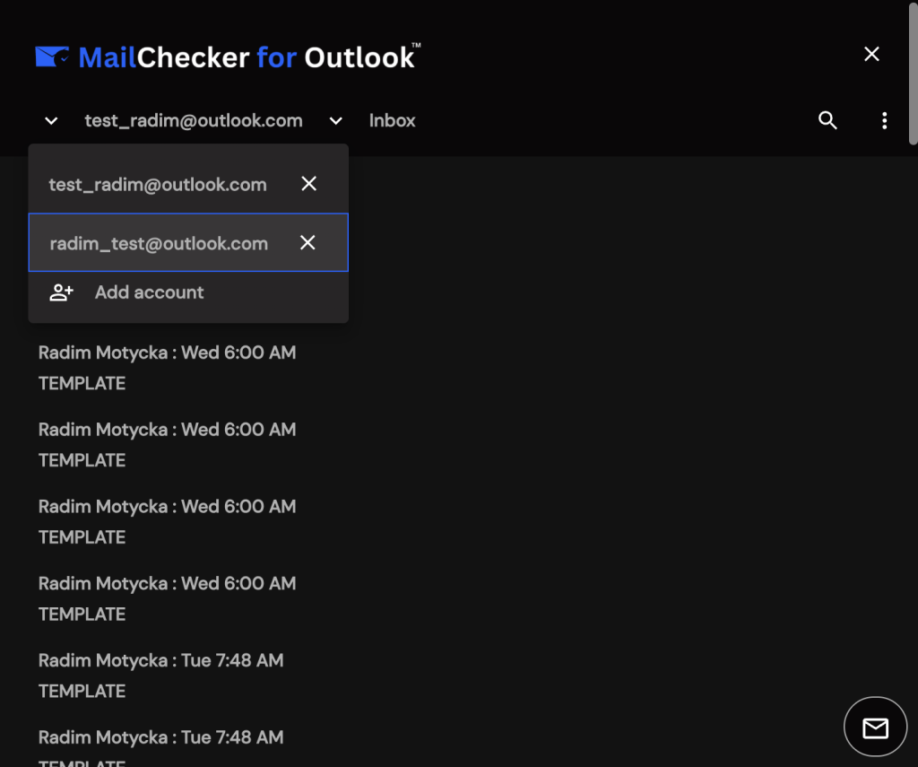Click the Inbox folder label
Viewport: 918px width, 767px height.
pyautogui.click(x=392, y=121)
